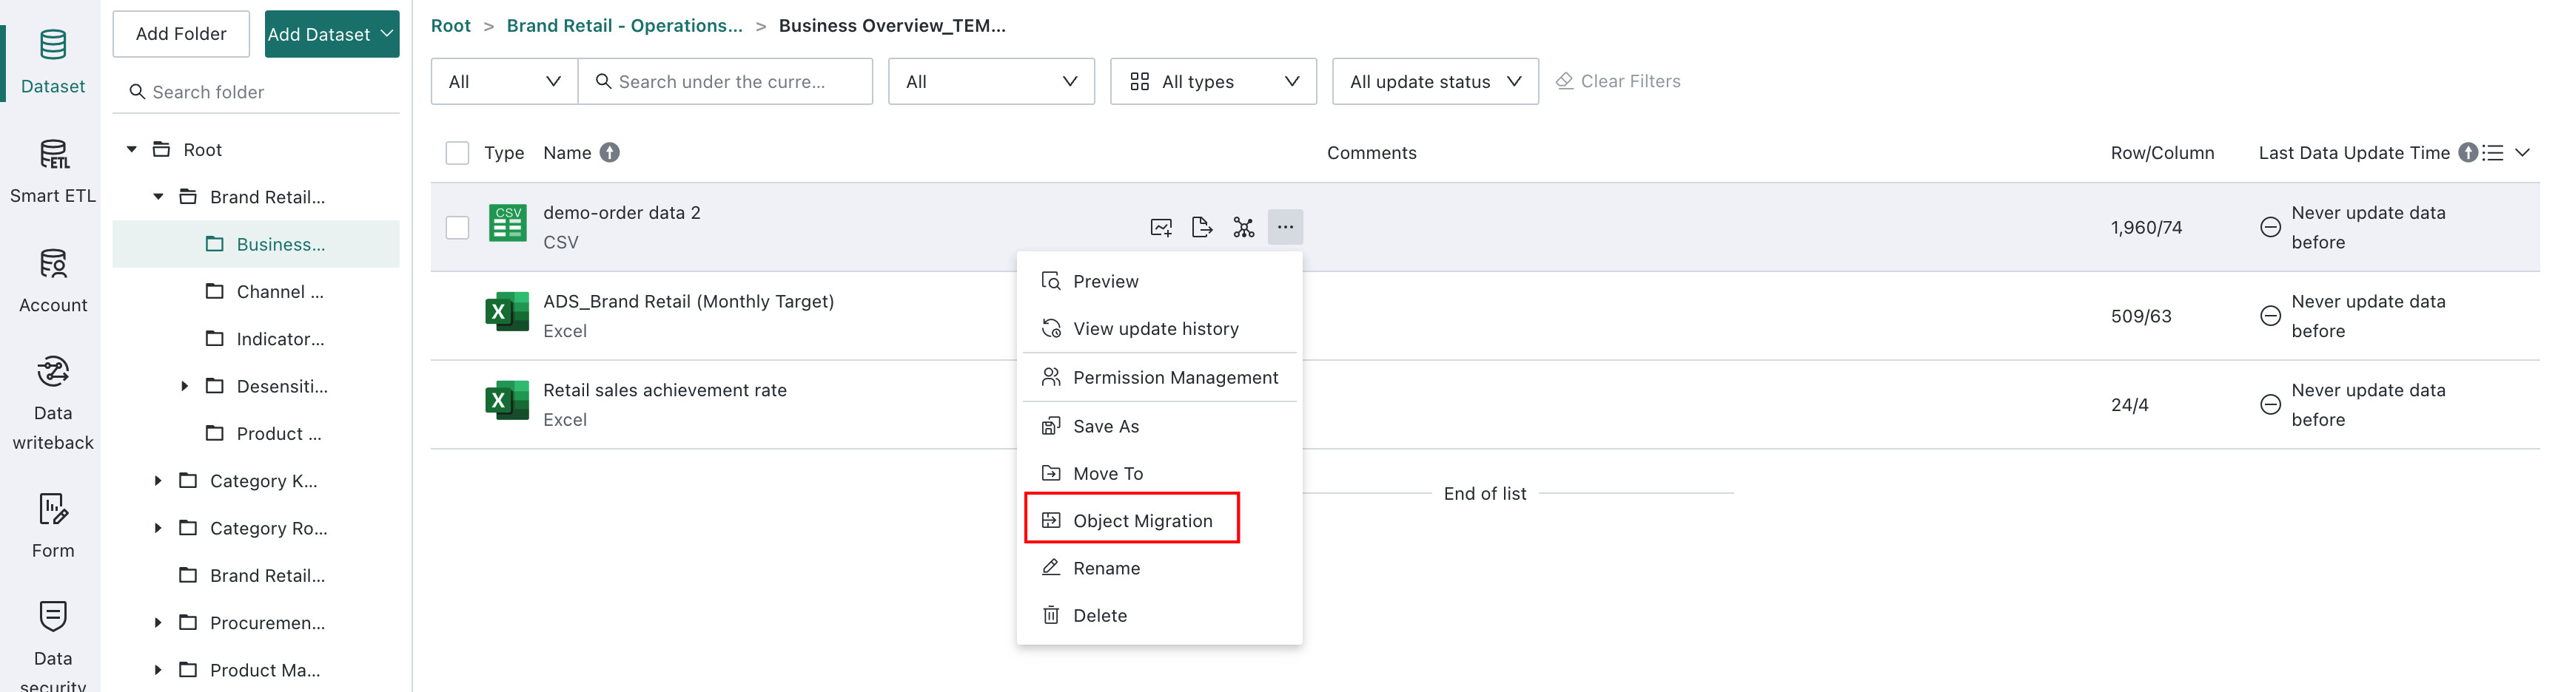Open the Dataset section in sidebar
This screenshot has width=2558, height=692.
[x=53, y=61]
